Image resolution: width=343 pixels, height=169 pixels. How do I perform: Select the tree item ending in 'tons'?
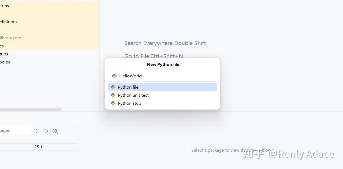[x=5, y=6]
